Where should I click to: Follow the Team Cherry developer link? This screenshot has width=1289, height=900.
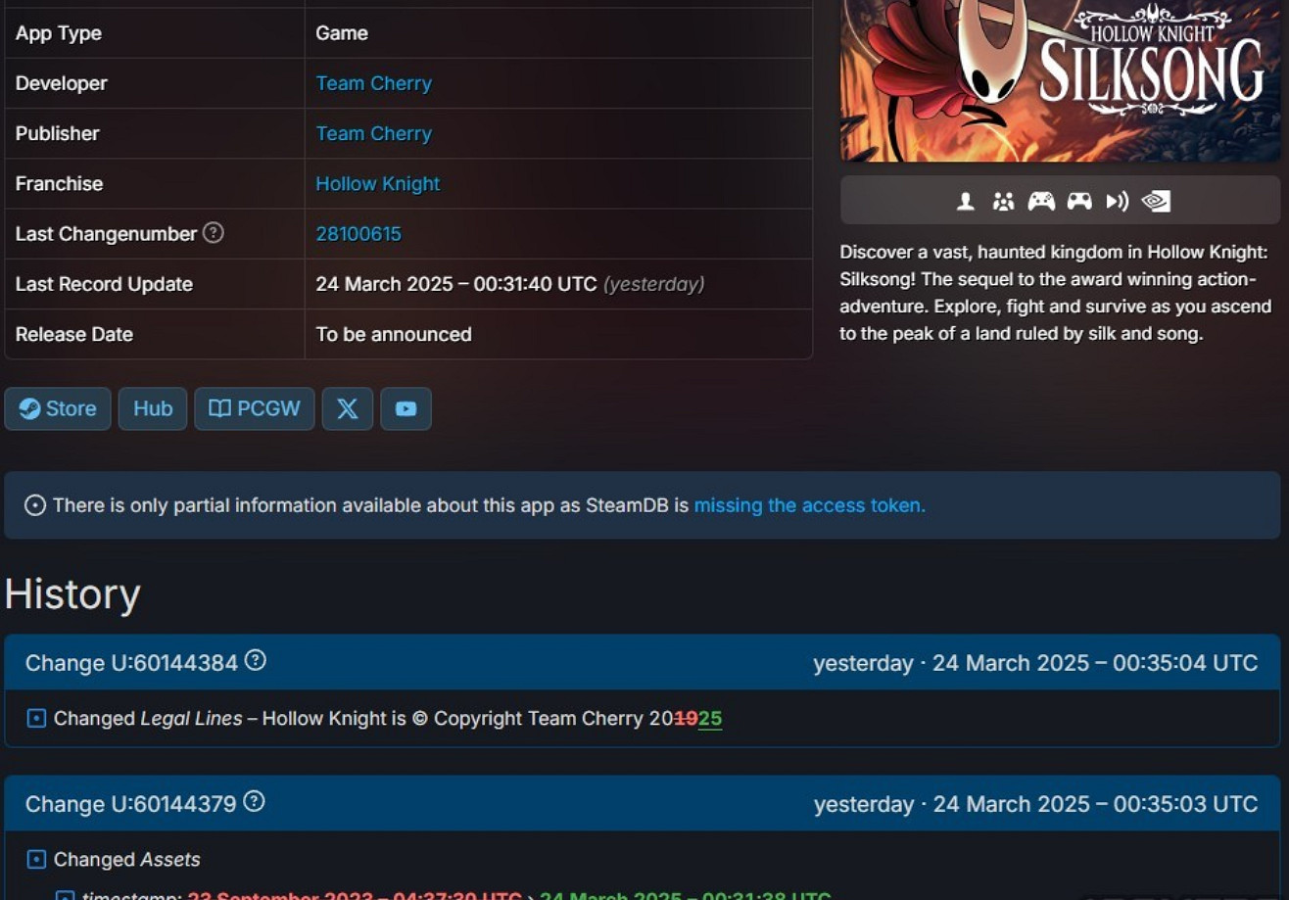[373, 83]
